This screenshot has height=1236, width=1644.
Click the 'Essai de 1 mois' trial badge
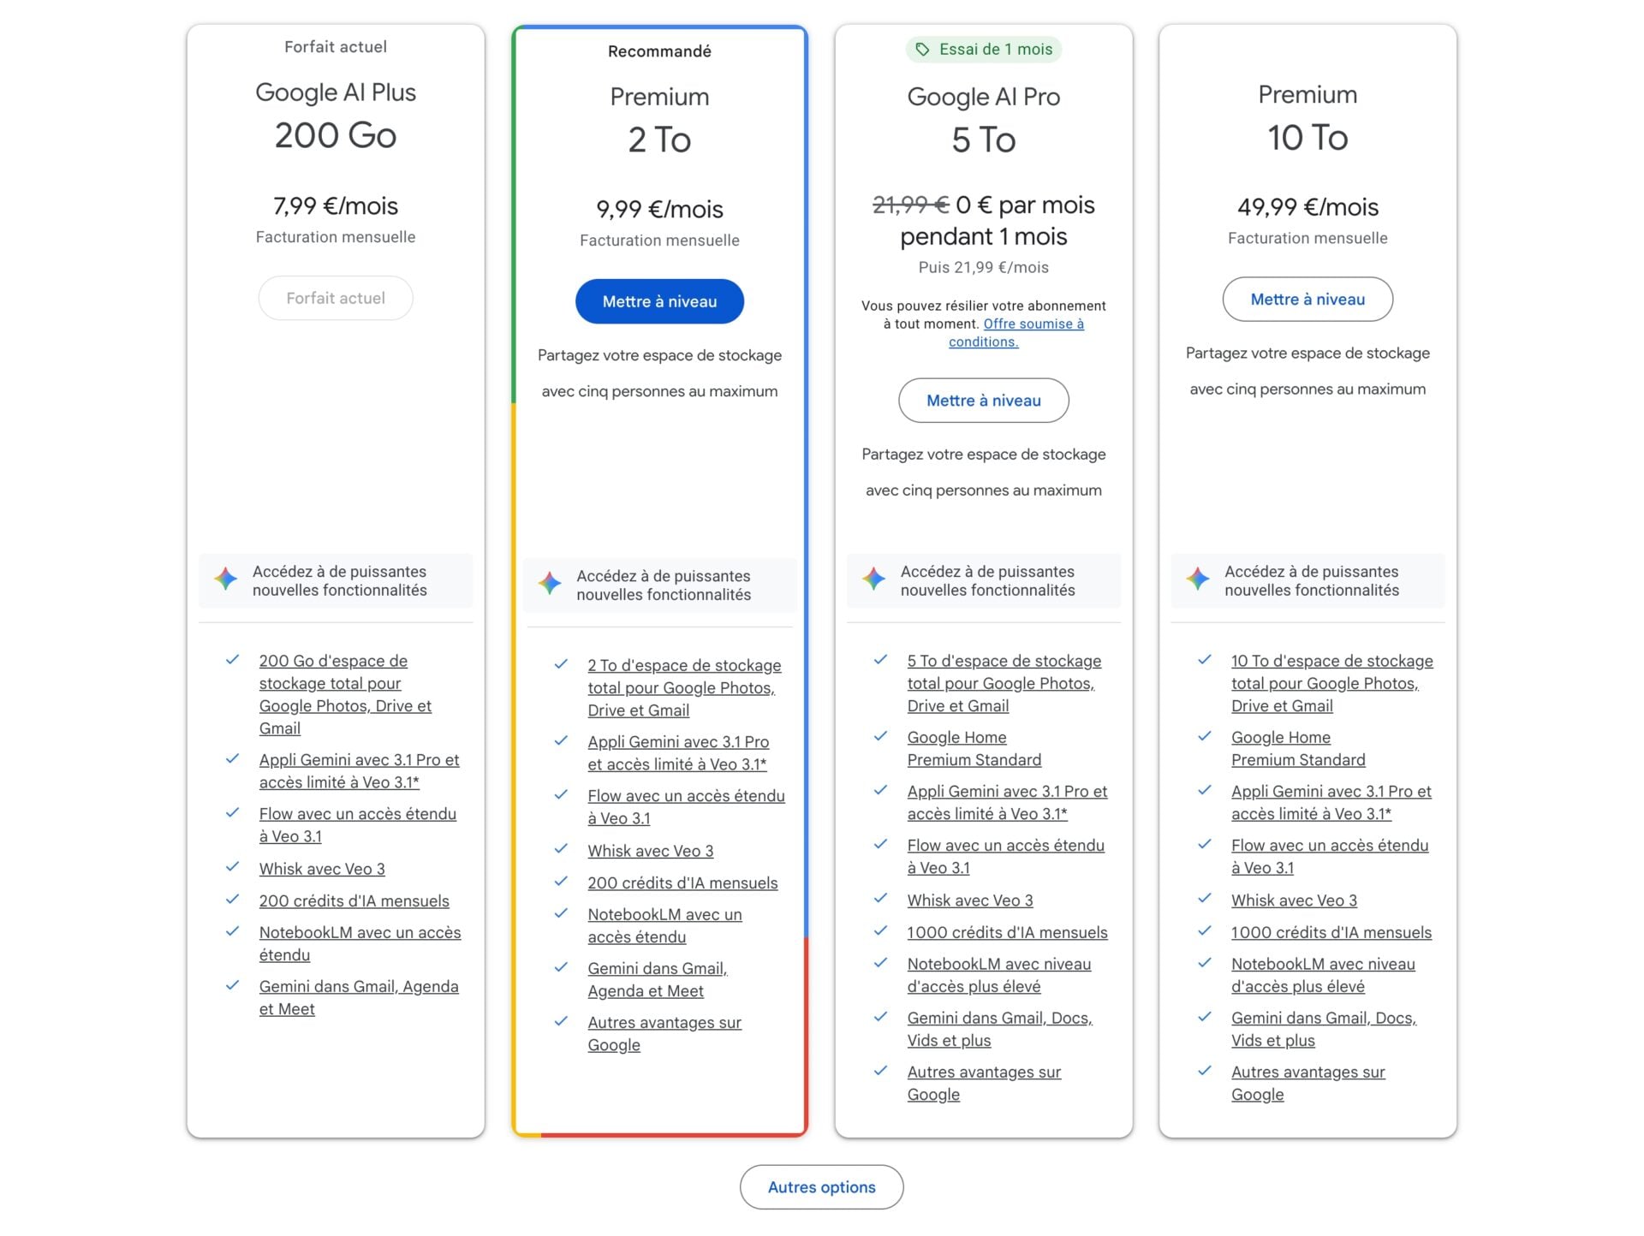(x=983, y=49)
